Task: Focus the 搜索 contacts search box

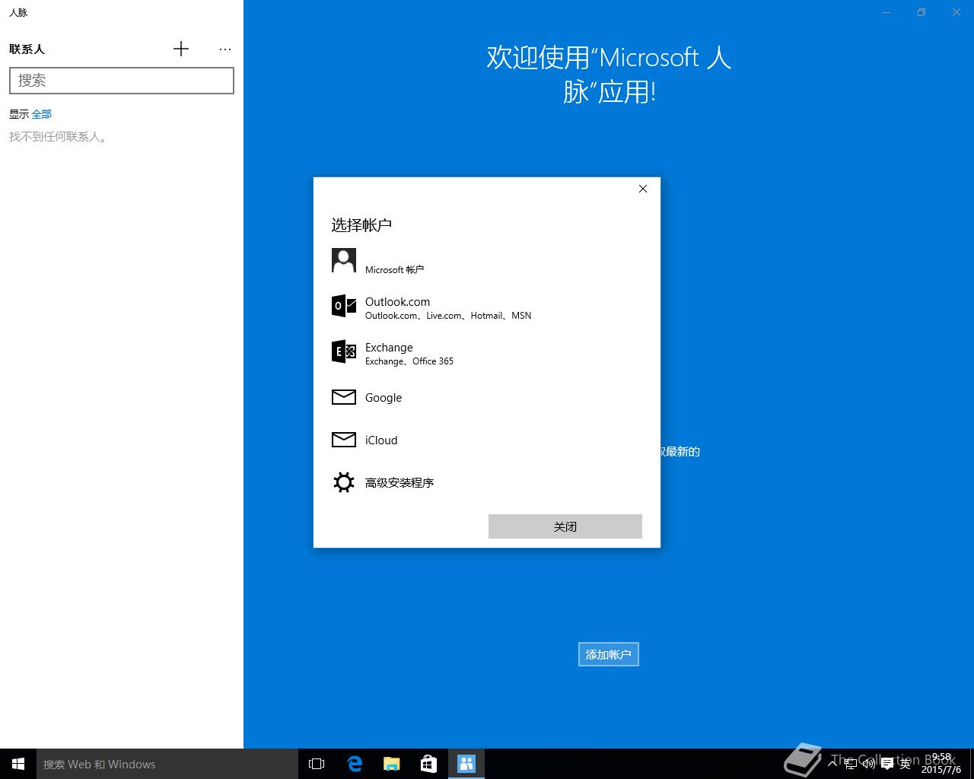Action: pyautogui.click(x=122, y=81)
